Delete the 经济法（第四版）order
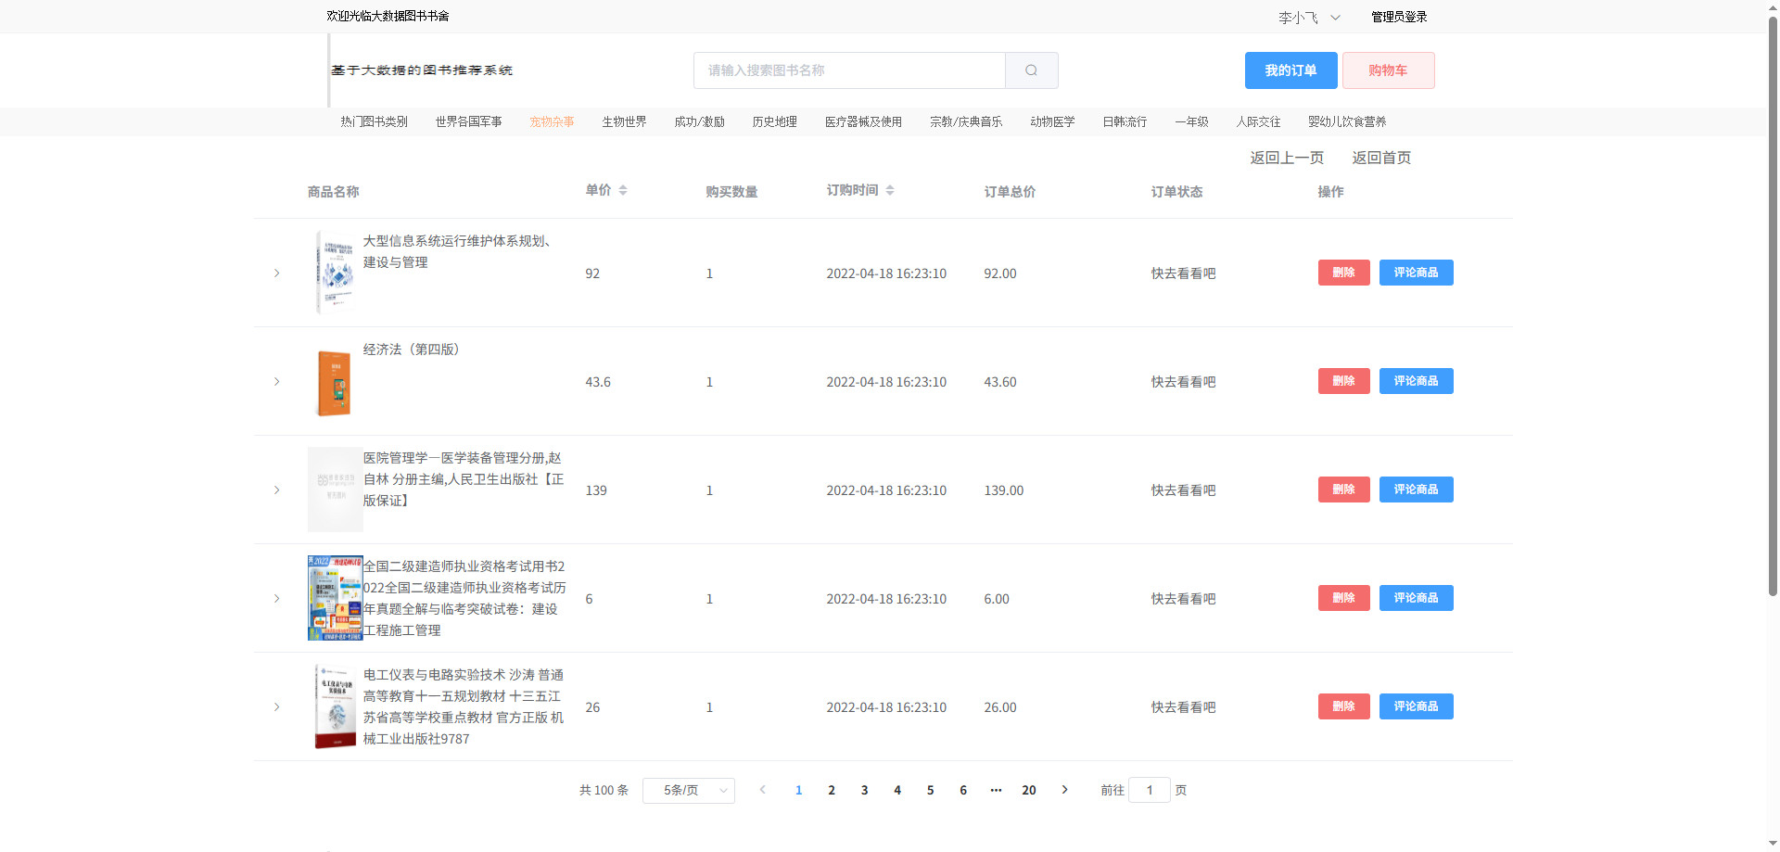The width and height of the screenshot is (1780, 852). pyautogui.click(x=1343, y=381)
